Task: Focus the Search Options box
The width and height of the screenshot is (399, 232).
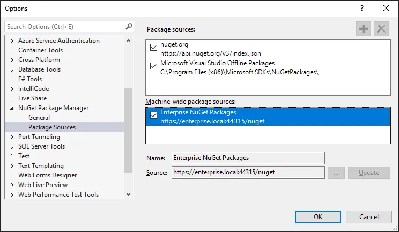Action: [x=64, y=26]
